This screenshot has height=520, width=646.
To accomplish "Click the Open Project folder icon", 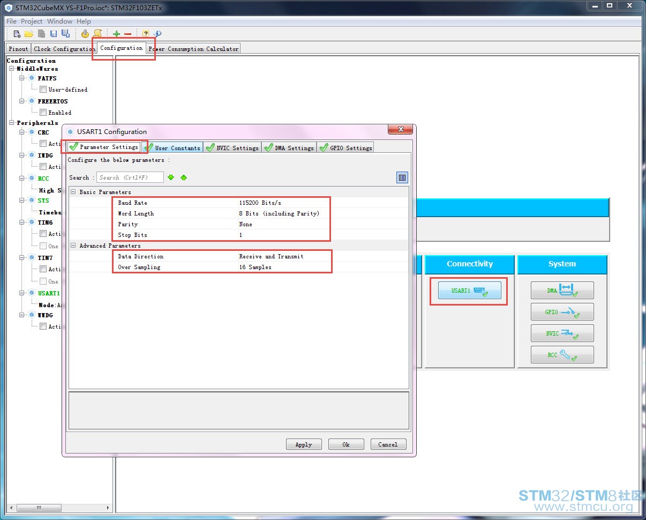I will click(x=29, y=34).
